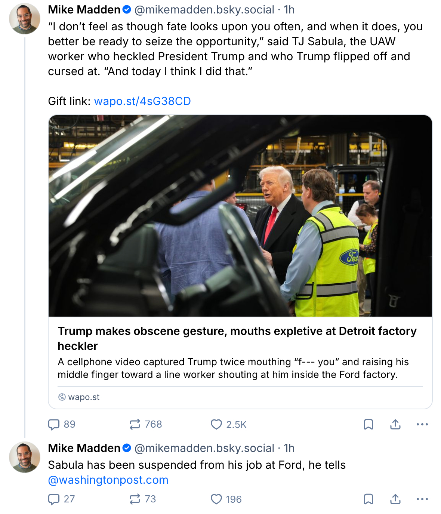Like the first post with 2.5K likes

pyautogui.click(x=216, y=424)
